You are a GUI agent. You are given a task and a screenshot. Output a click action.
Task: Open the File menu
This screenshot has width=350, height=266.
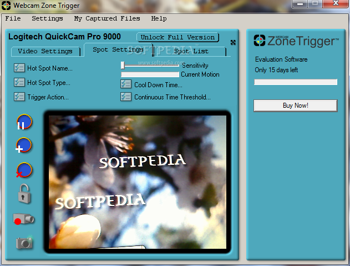[x=13, y=18]
